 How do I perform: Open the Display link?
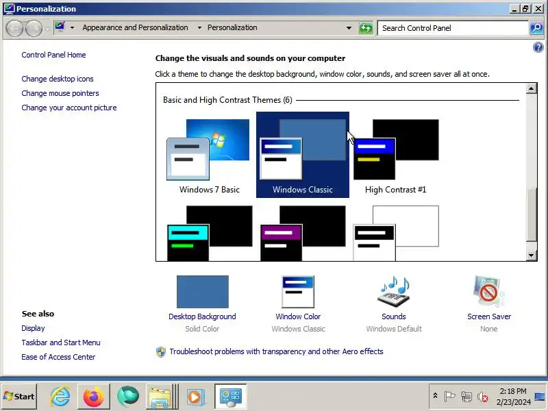click(33, 328)
